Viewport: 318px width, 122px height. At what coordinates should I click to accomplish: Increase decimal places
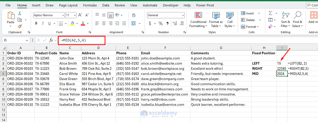click(x=175, y=23)
